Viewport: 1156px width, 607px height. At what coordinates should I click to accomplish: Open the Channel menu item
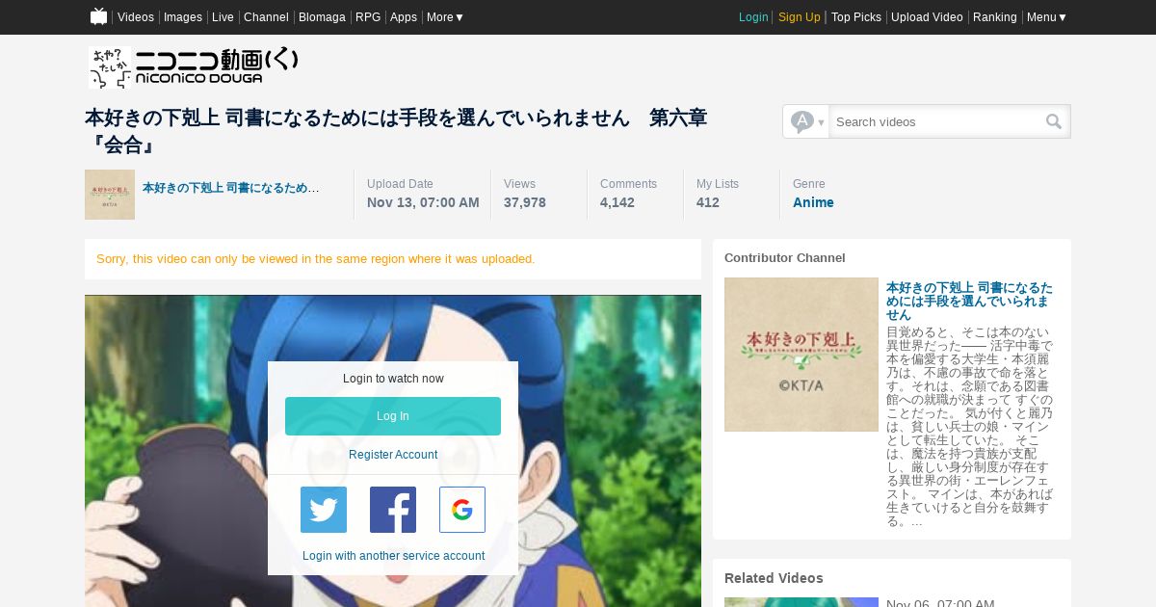[266, 17]
